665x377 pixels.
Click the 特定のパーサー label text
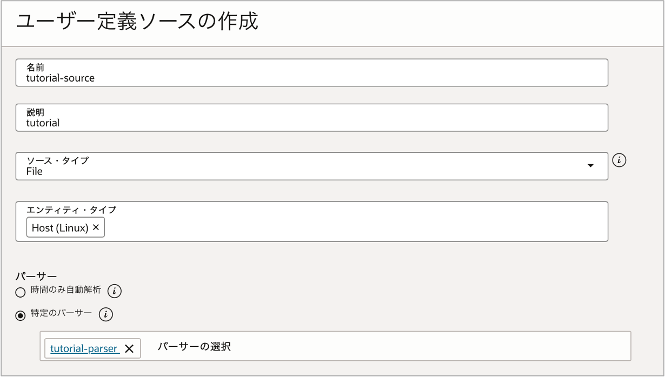61,313
